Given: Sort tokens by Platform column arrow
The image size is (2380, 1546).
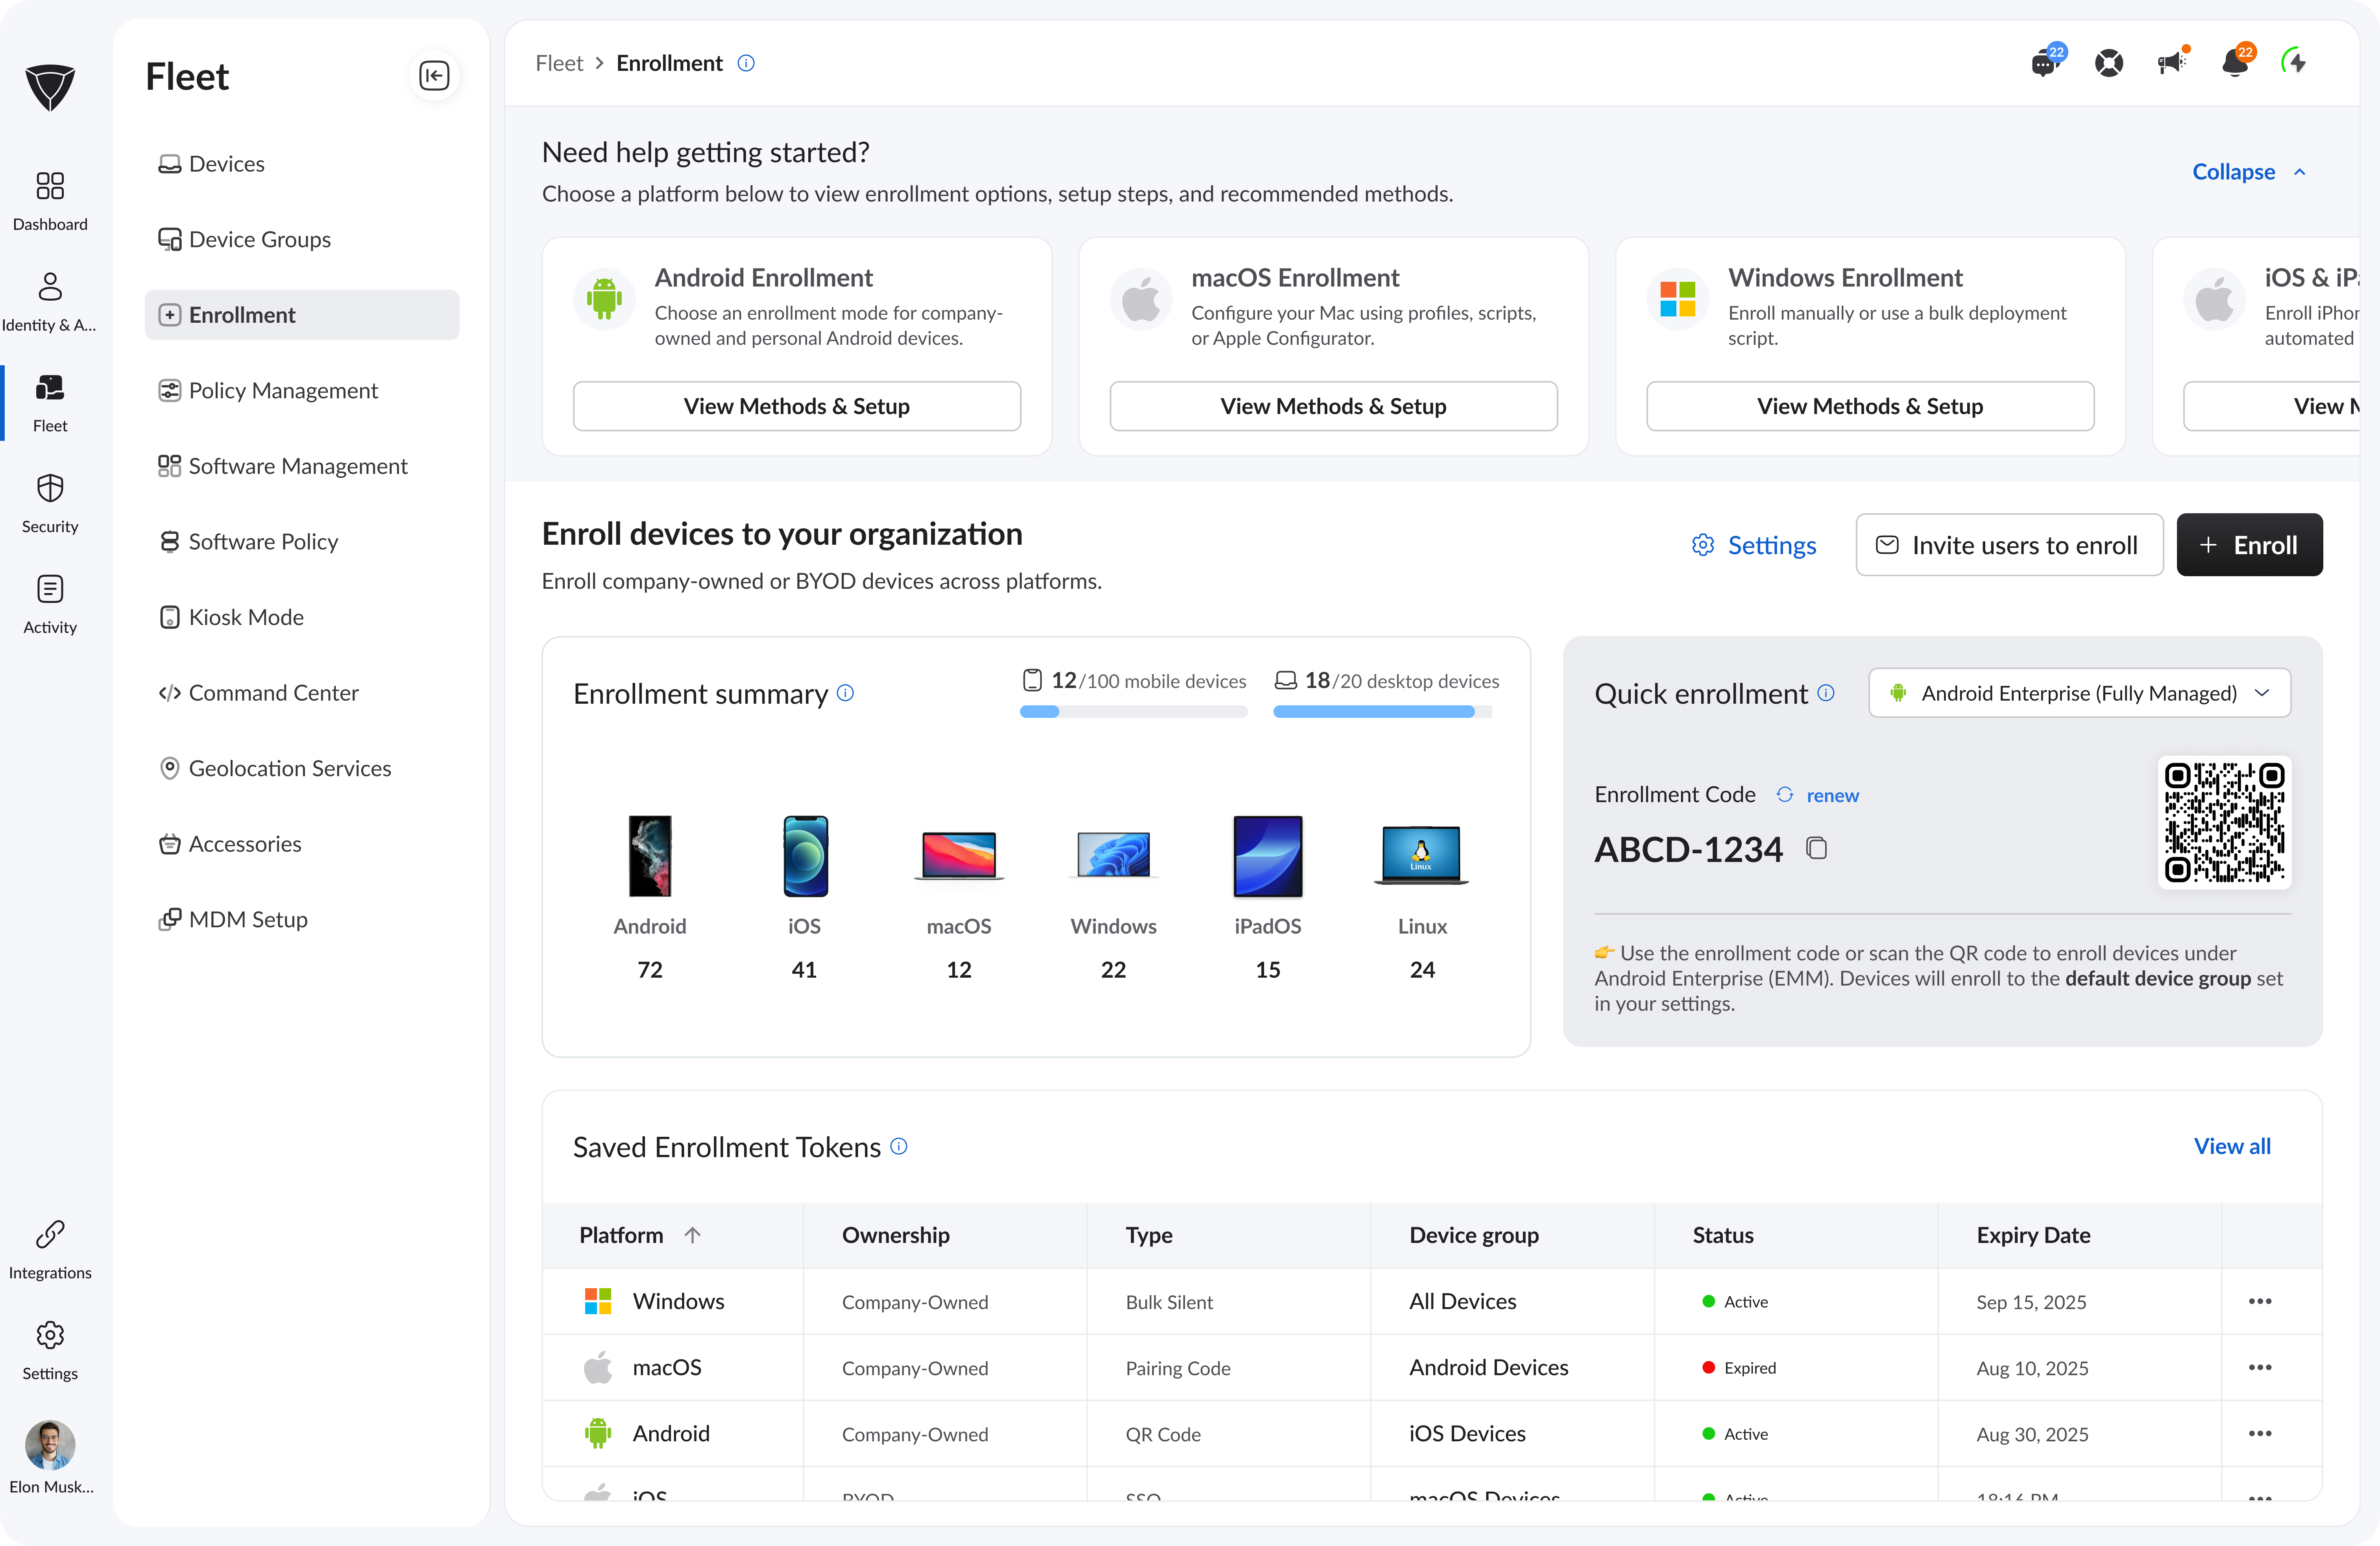Looking at the screenshot, I should click(x=692, y=1235).
